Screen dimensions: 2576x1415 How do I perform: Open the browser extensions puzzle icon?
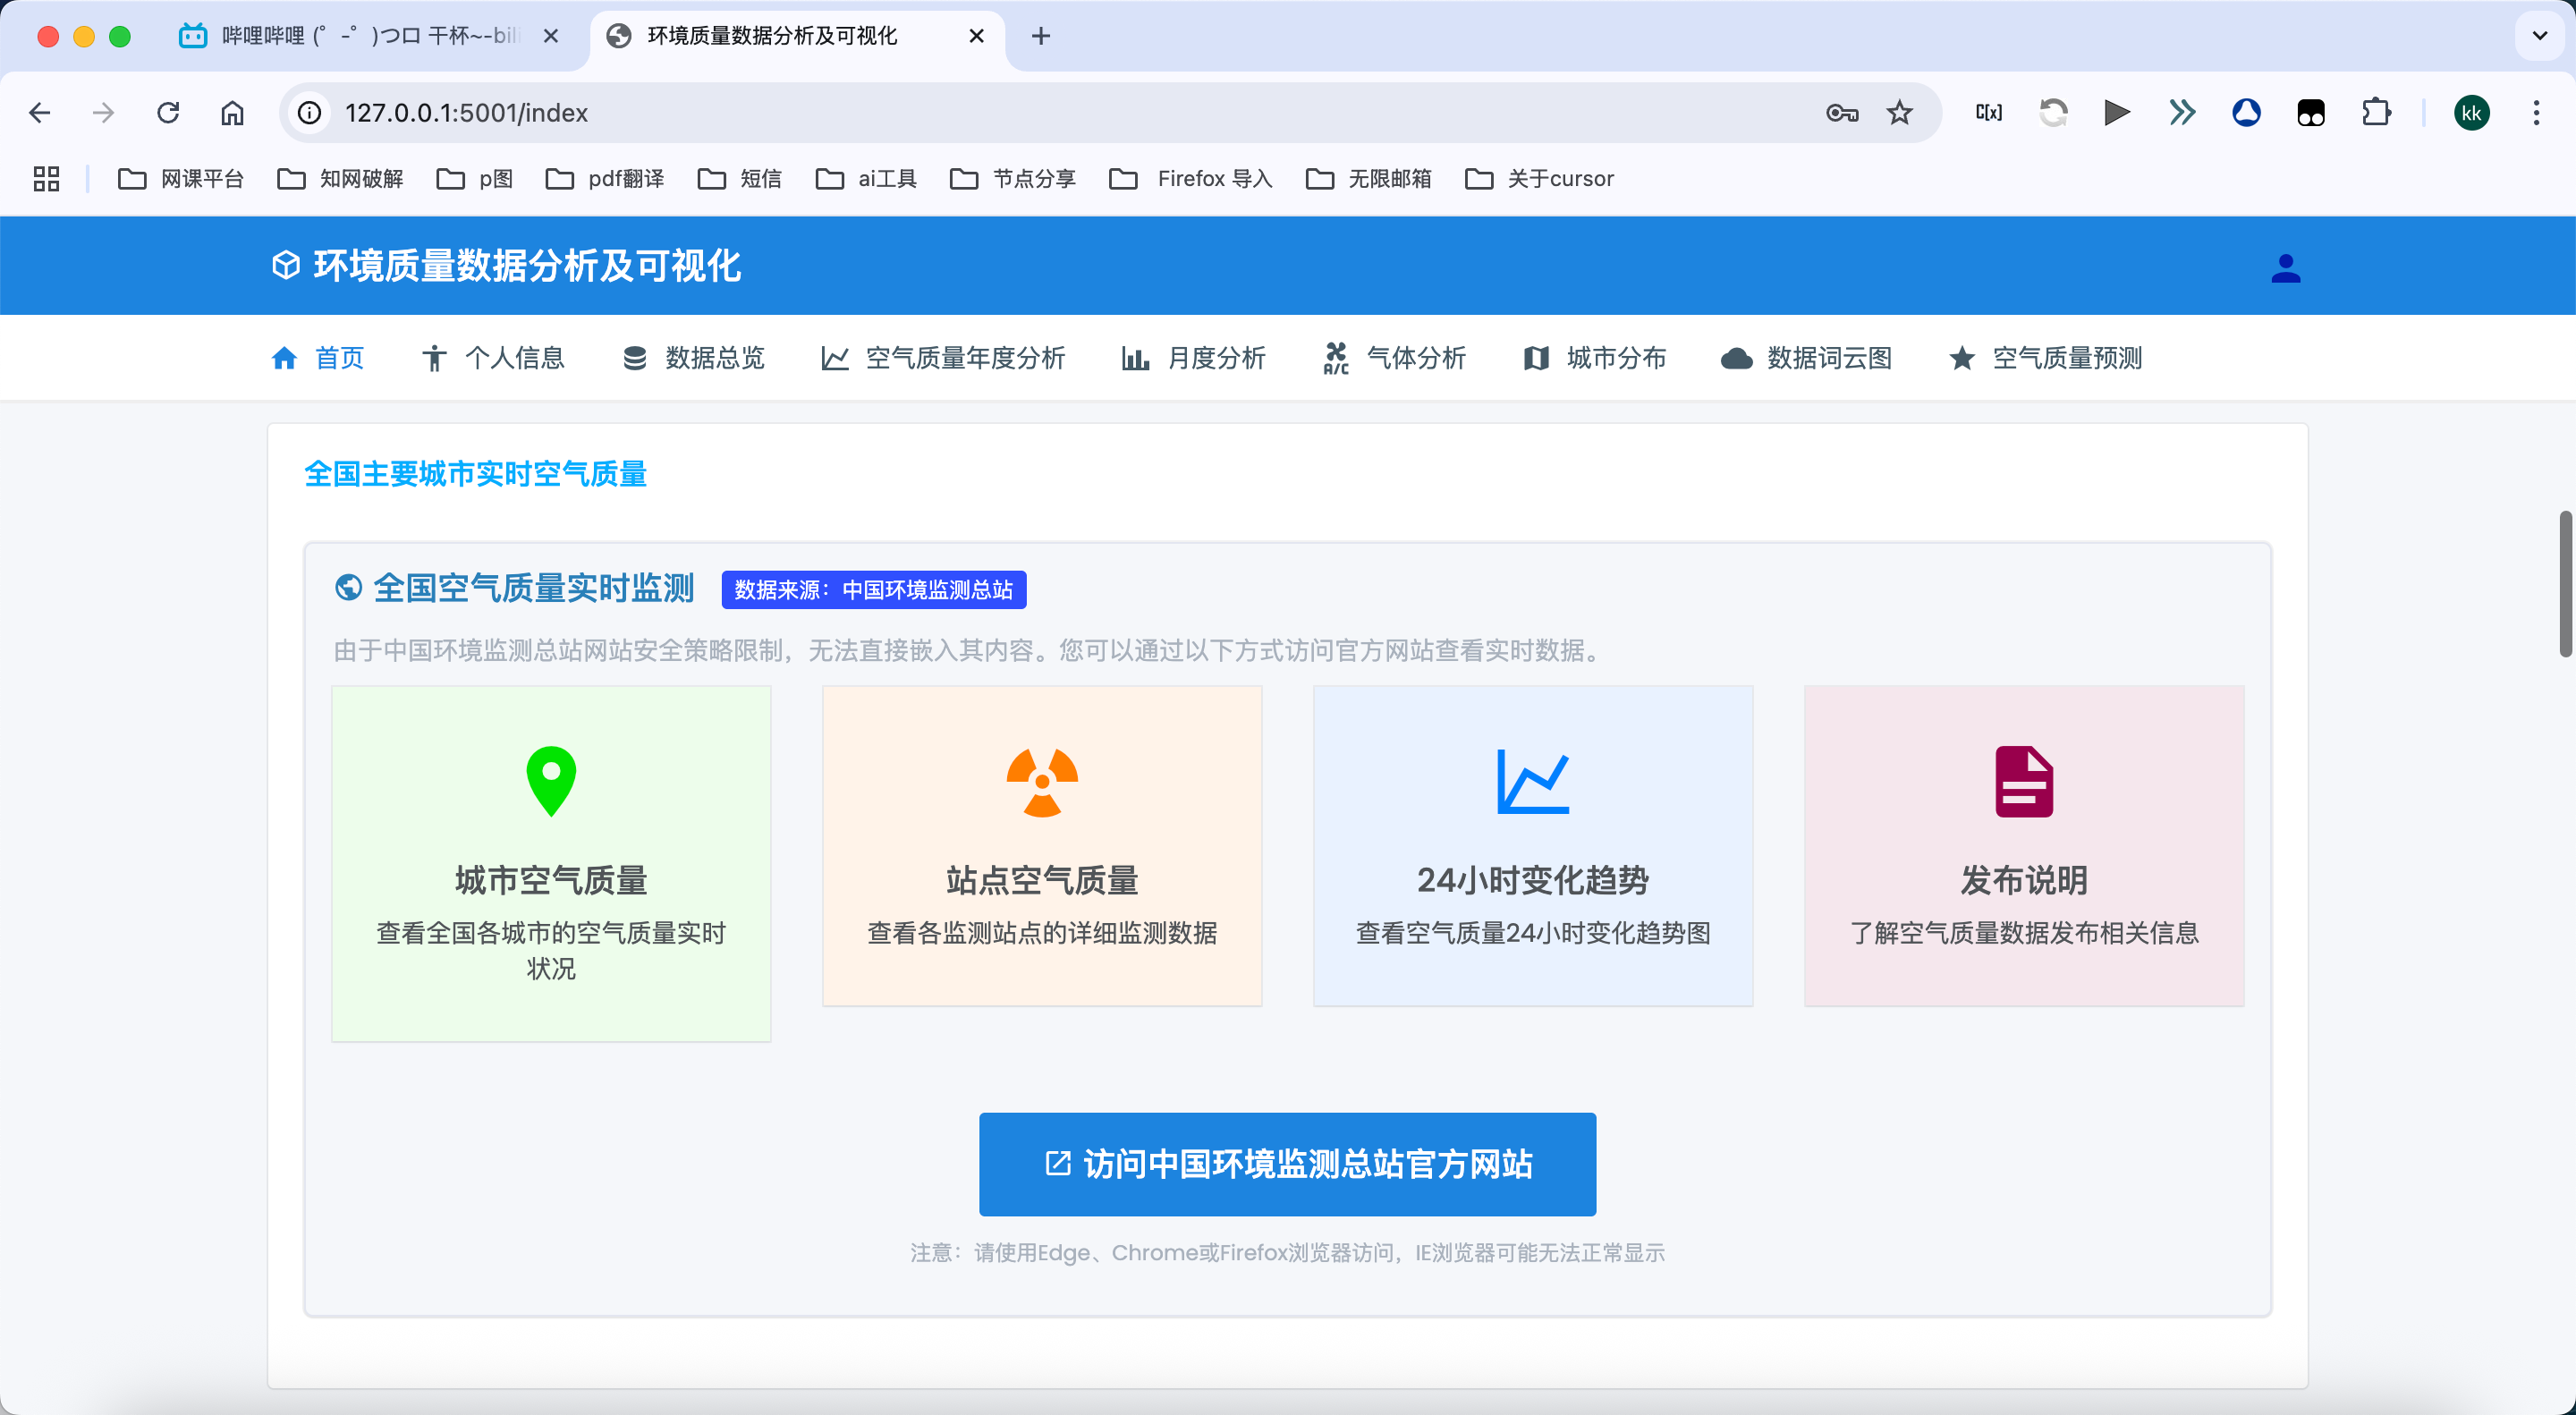[x=2376, y=113]
